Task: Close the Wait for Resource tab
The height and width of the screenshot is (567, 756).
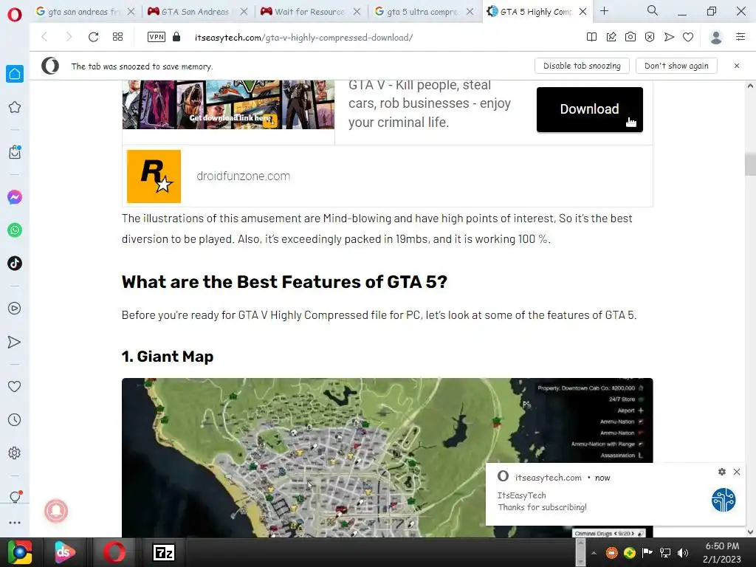Action: point(357,12)
